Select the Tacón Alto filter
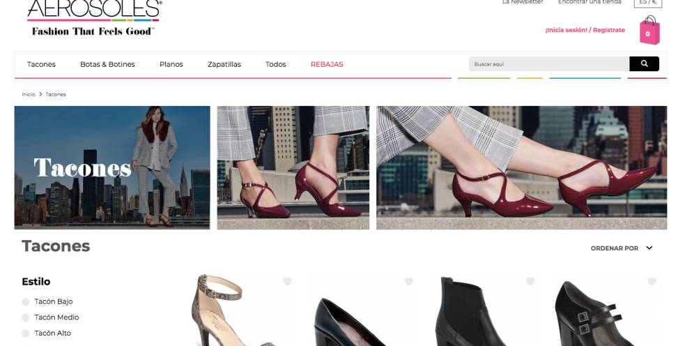This screenshot has width=683, height=346. [26, 333]
